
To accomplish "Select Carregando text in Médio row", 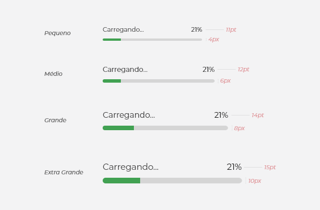I will click(125, 70).
